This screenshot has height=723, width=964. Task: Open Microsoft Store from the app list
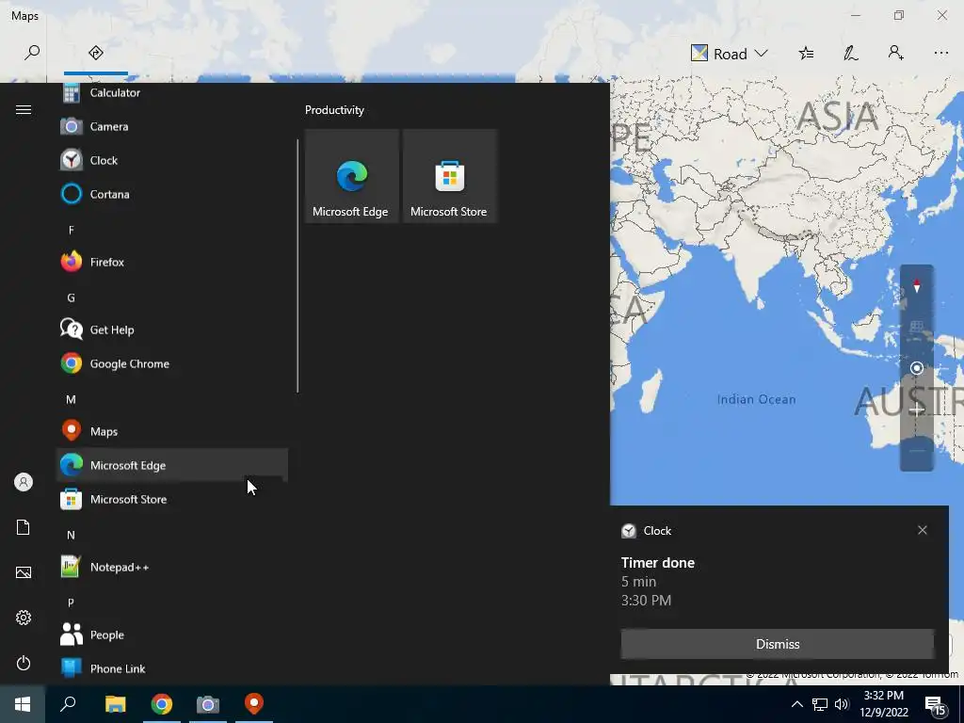172,499
